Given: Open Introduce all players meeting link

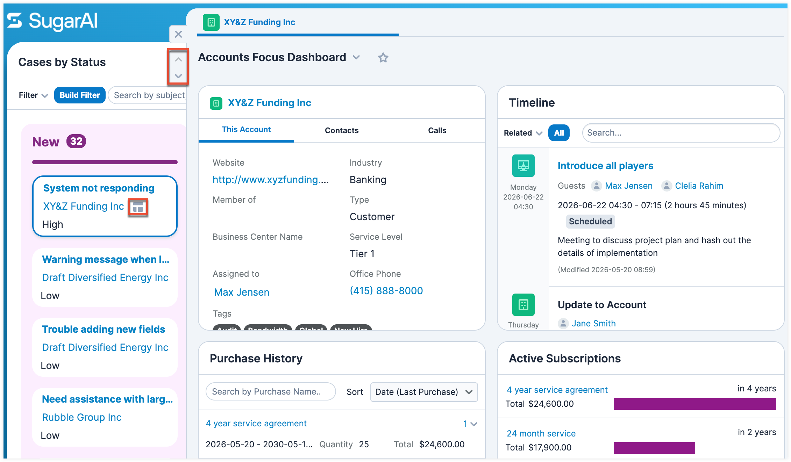Looking at the screenshot, I should pyautogui.click(x=605, y=166).
